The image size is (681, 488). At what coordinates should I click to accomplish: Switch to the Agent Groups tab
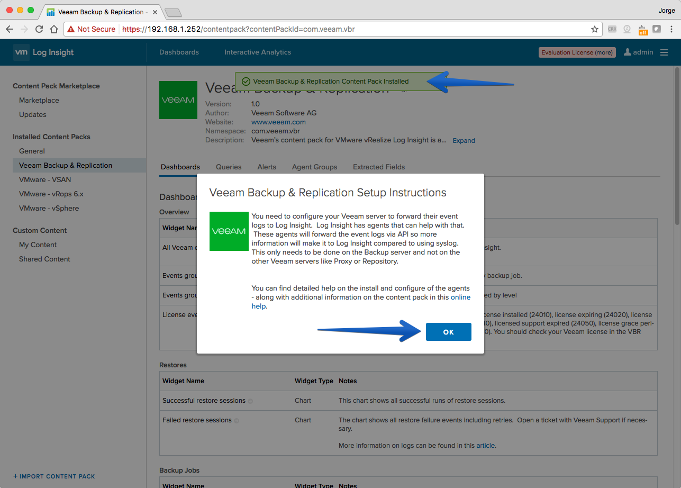(x=315, y=167)
